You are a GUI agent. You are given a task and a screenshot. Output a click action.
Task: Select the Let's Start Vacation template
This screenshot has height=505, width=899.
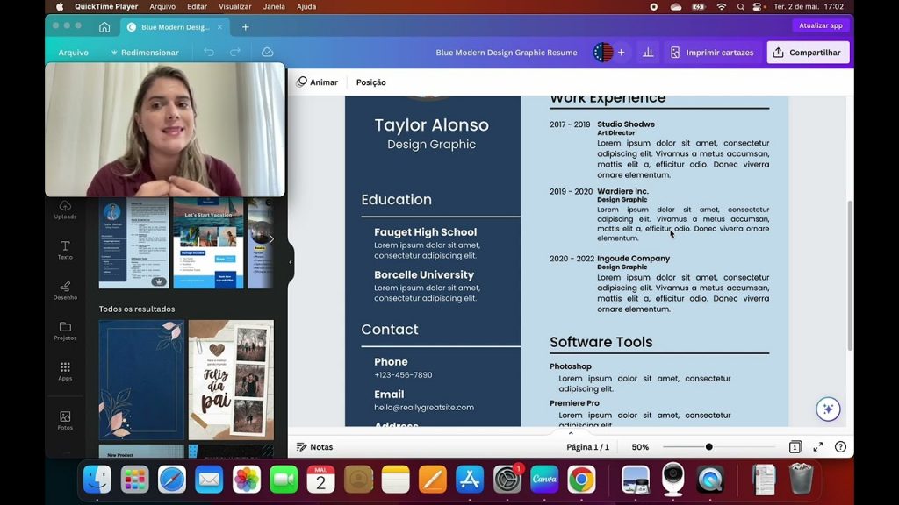208,242
